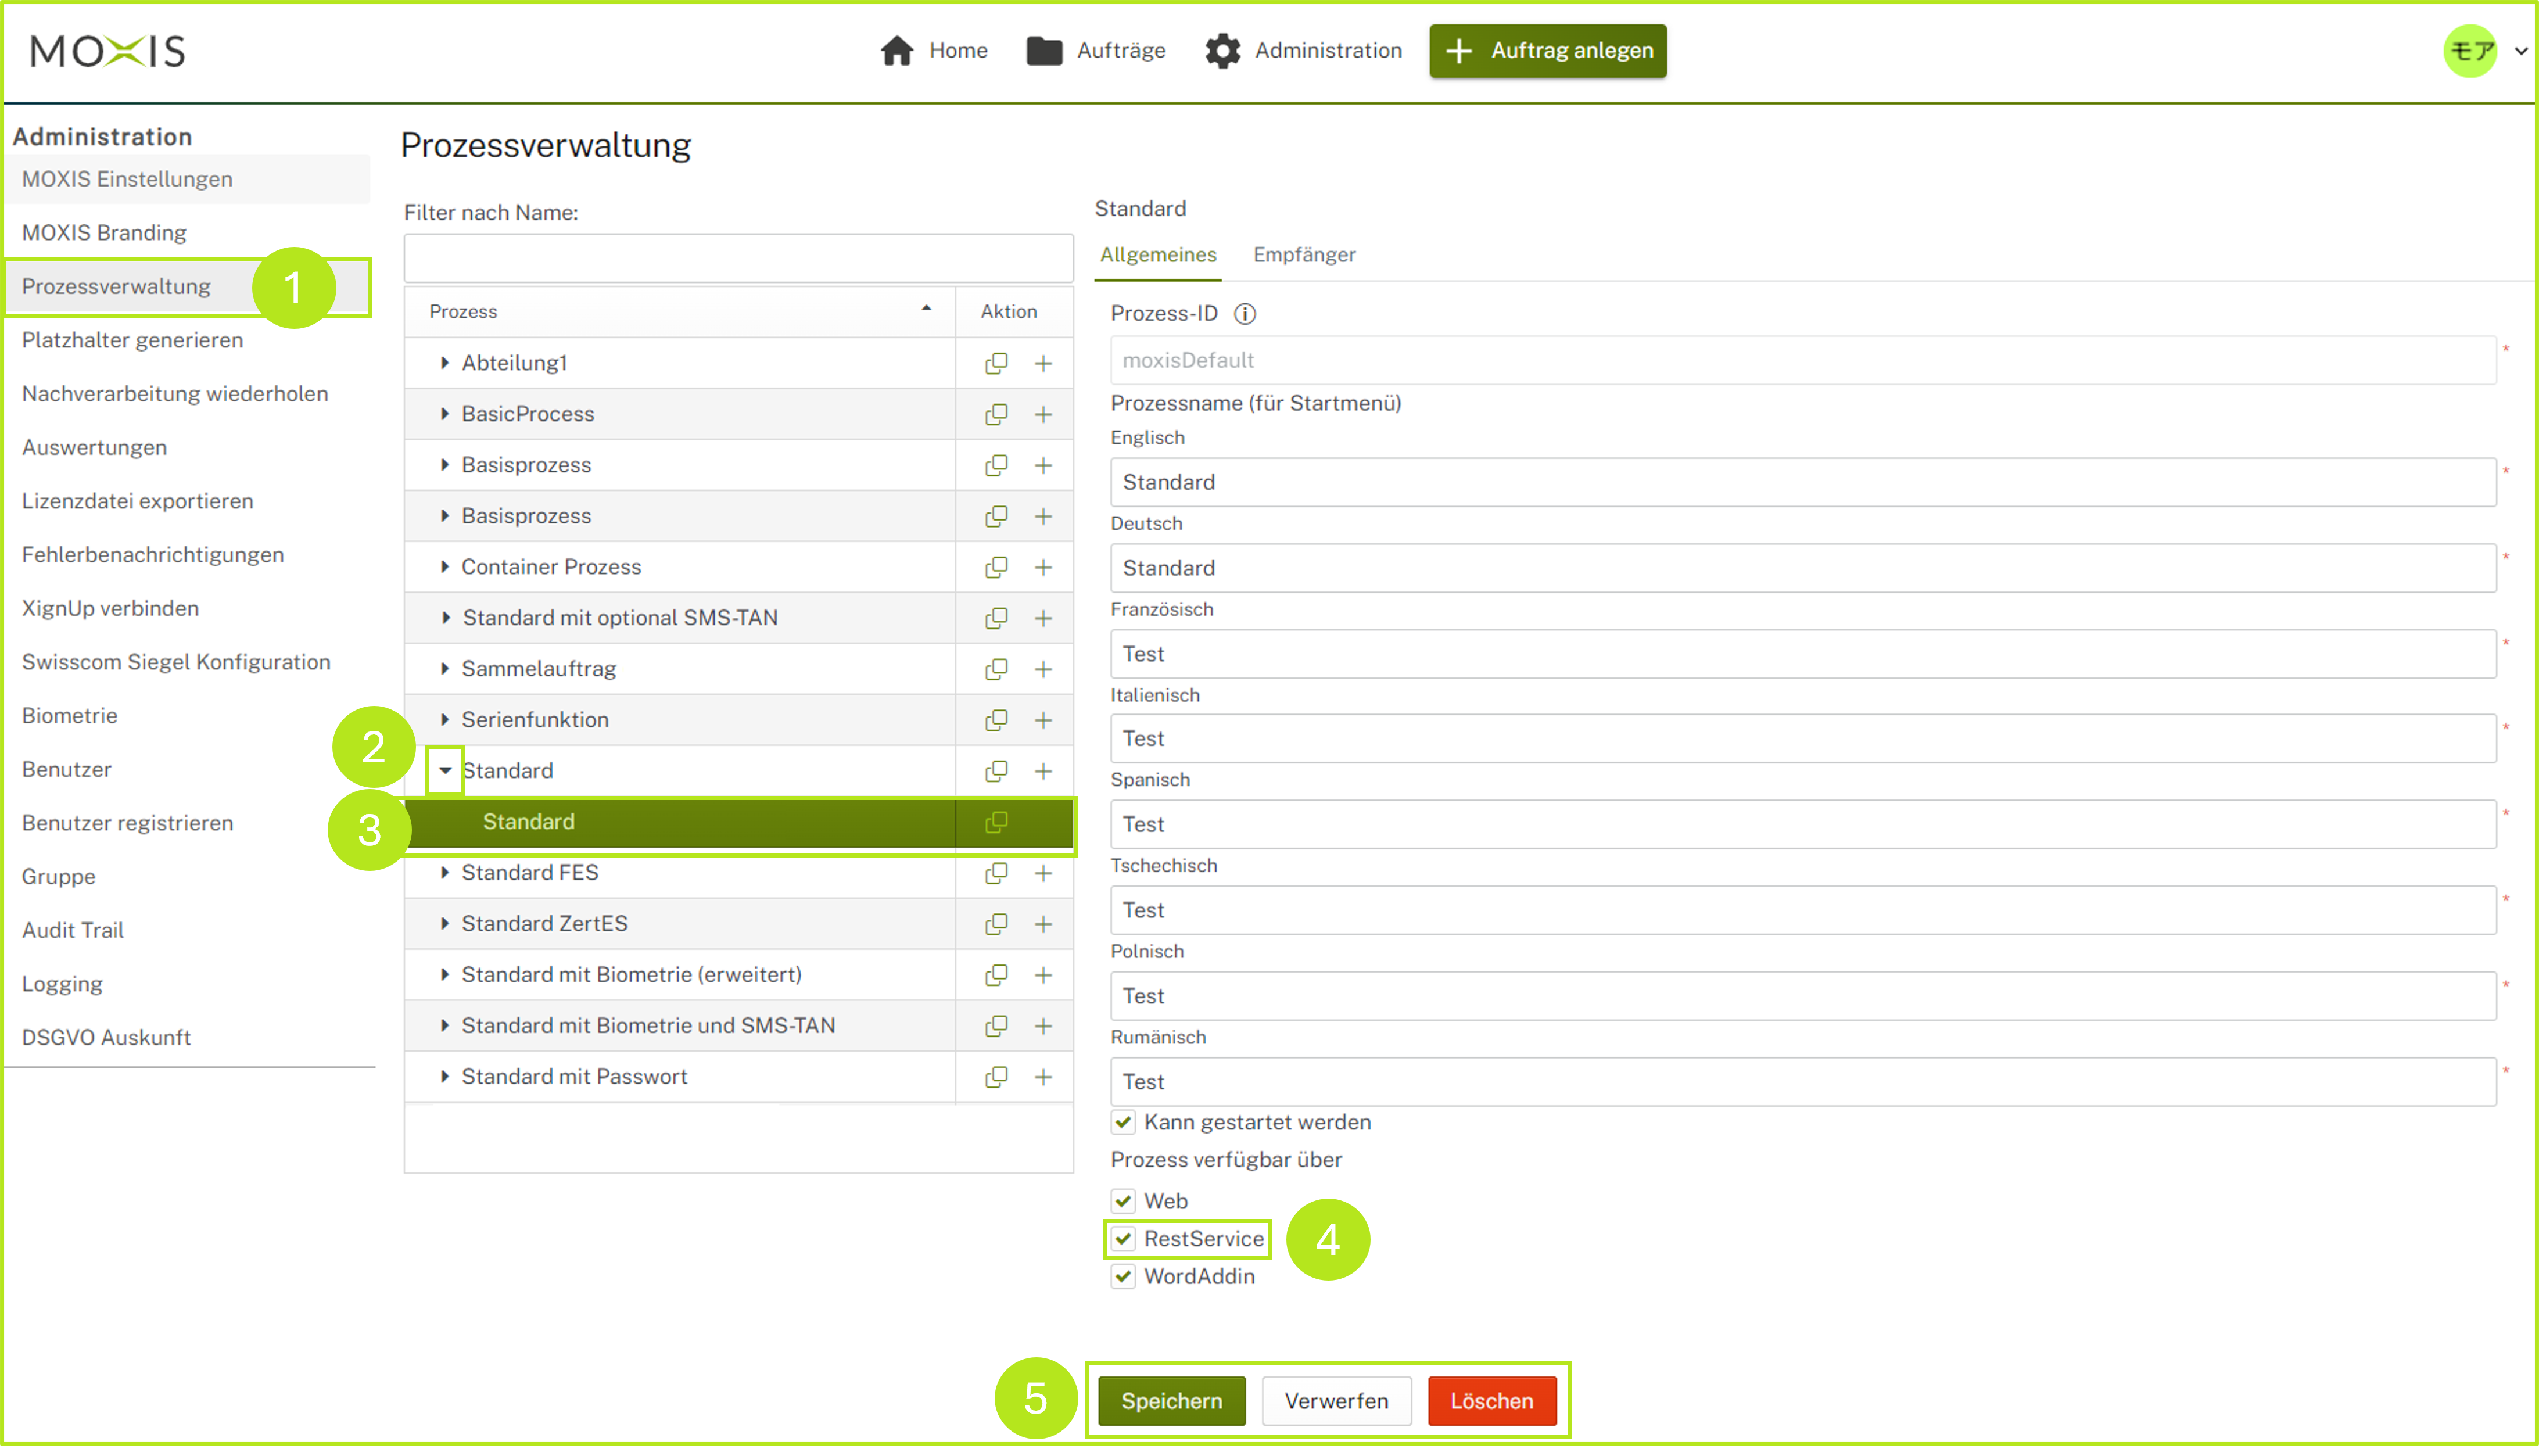Click the copy icon for Abteilung1
2539x1456 pixels.
[x=996, y=363]
